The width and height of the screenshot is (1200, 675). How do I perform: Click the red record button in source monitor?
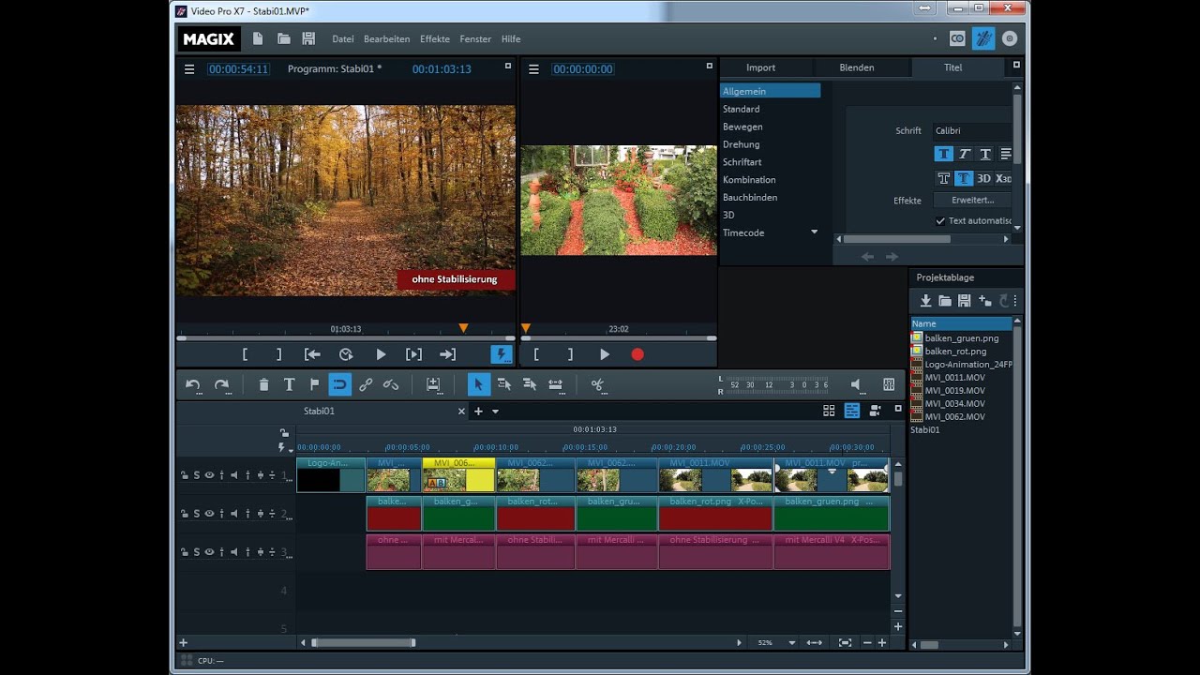(637, 354)
